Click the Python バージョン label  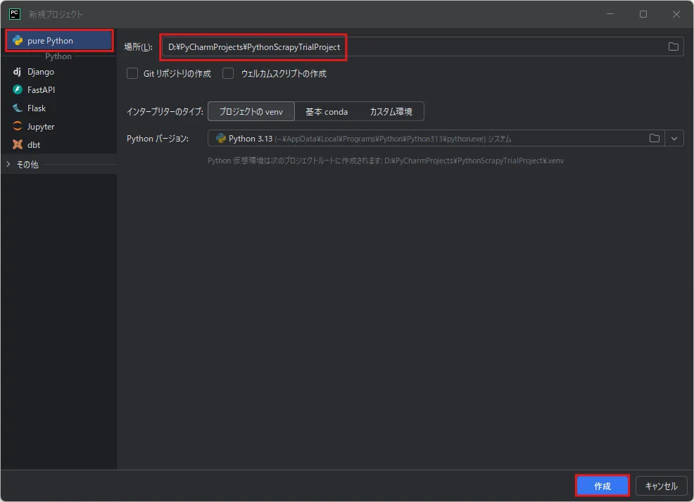pos(158,139)
